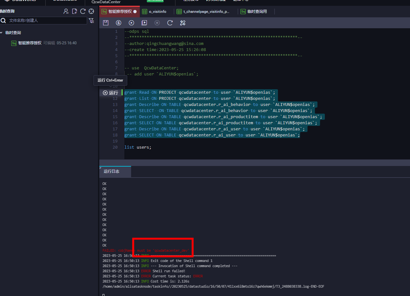The image size is (410, 296).
Task: Click the Run play icon in toolbar
Action: point(131,23)
